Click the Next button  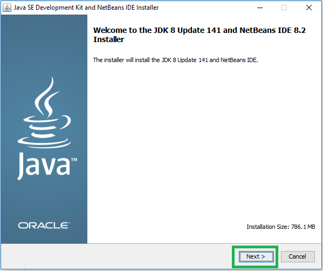[256, 256]
